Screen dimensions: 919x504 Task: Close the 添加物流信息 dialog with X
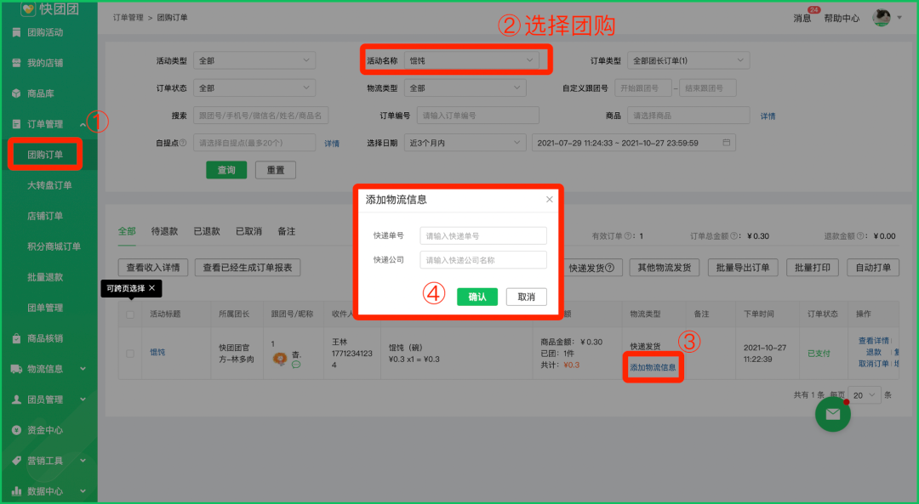click(549, 200)
